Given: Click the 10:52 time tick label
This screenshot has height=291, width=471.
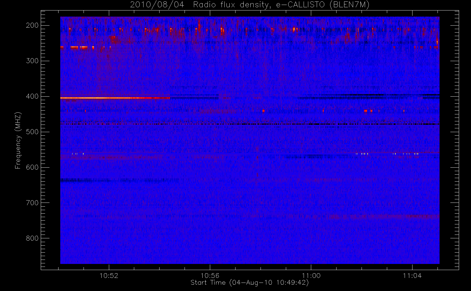Looking at the screenshot, I should click(x=109, y=276).
